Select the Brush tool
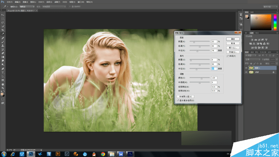This screenshot has width=279, height=157. (x=3, y=42)
